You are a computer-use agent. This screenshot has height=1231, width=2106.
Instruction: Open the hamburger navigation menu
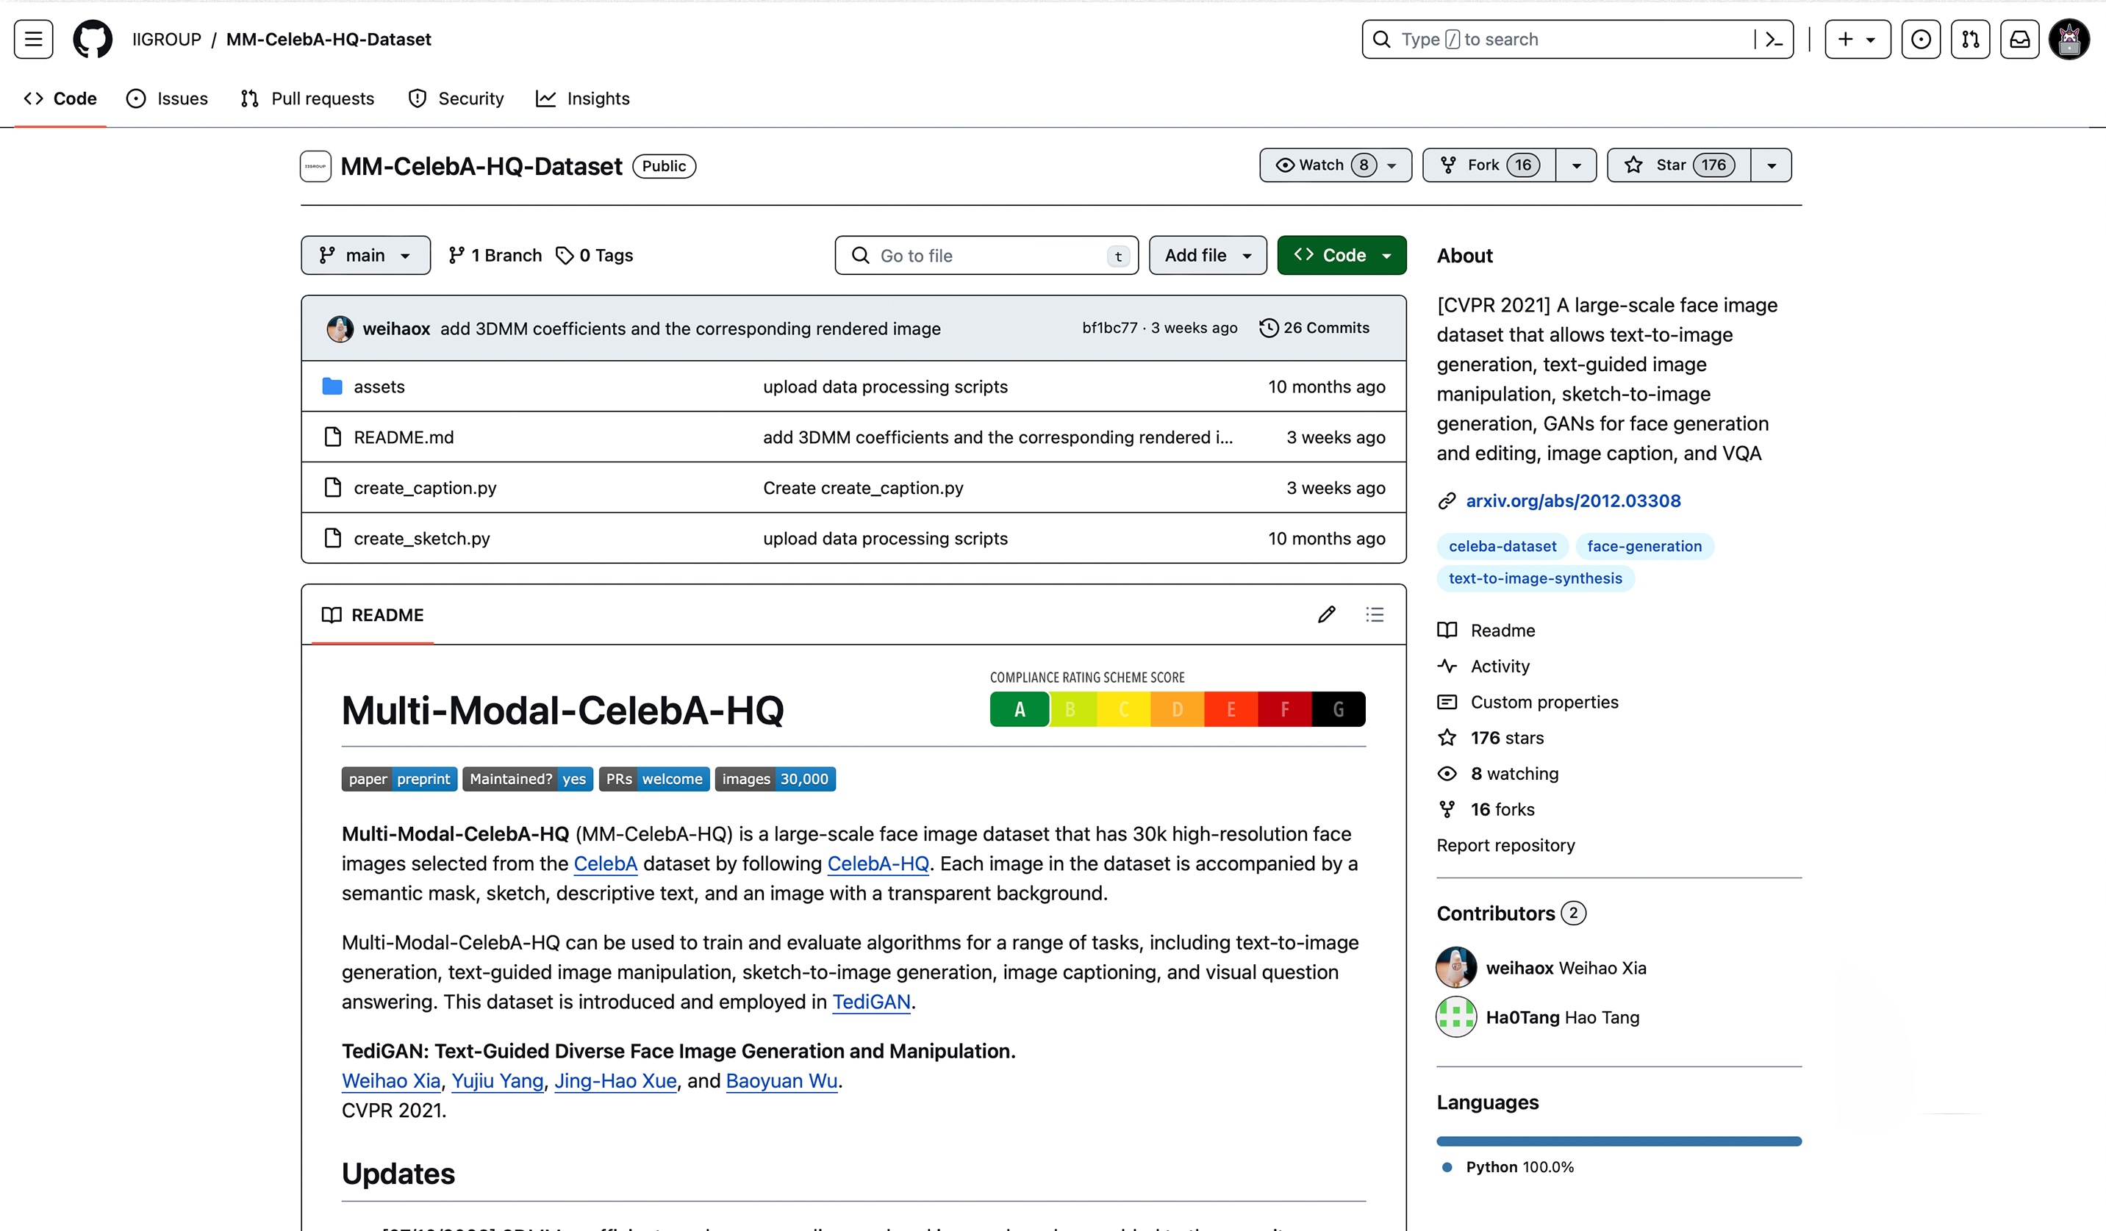(33, 39)
